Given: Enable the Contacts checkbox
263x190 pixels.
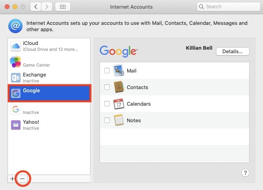Looking at the screenshot, I should 107,88.
